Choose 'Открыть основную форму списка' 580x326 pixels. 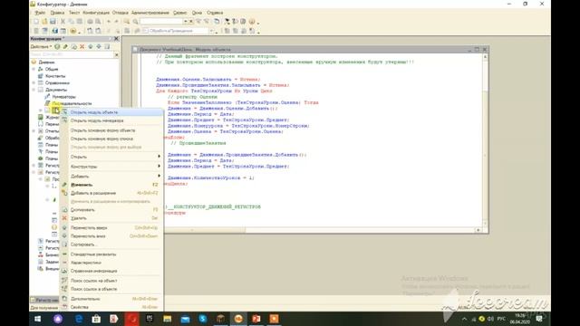click(111, 139)
